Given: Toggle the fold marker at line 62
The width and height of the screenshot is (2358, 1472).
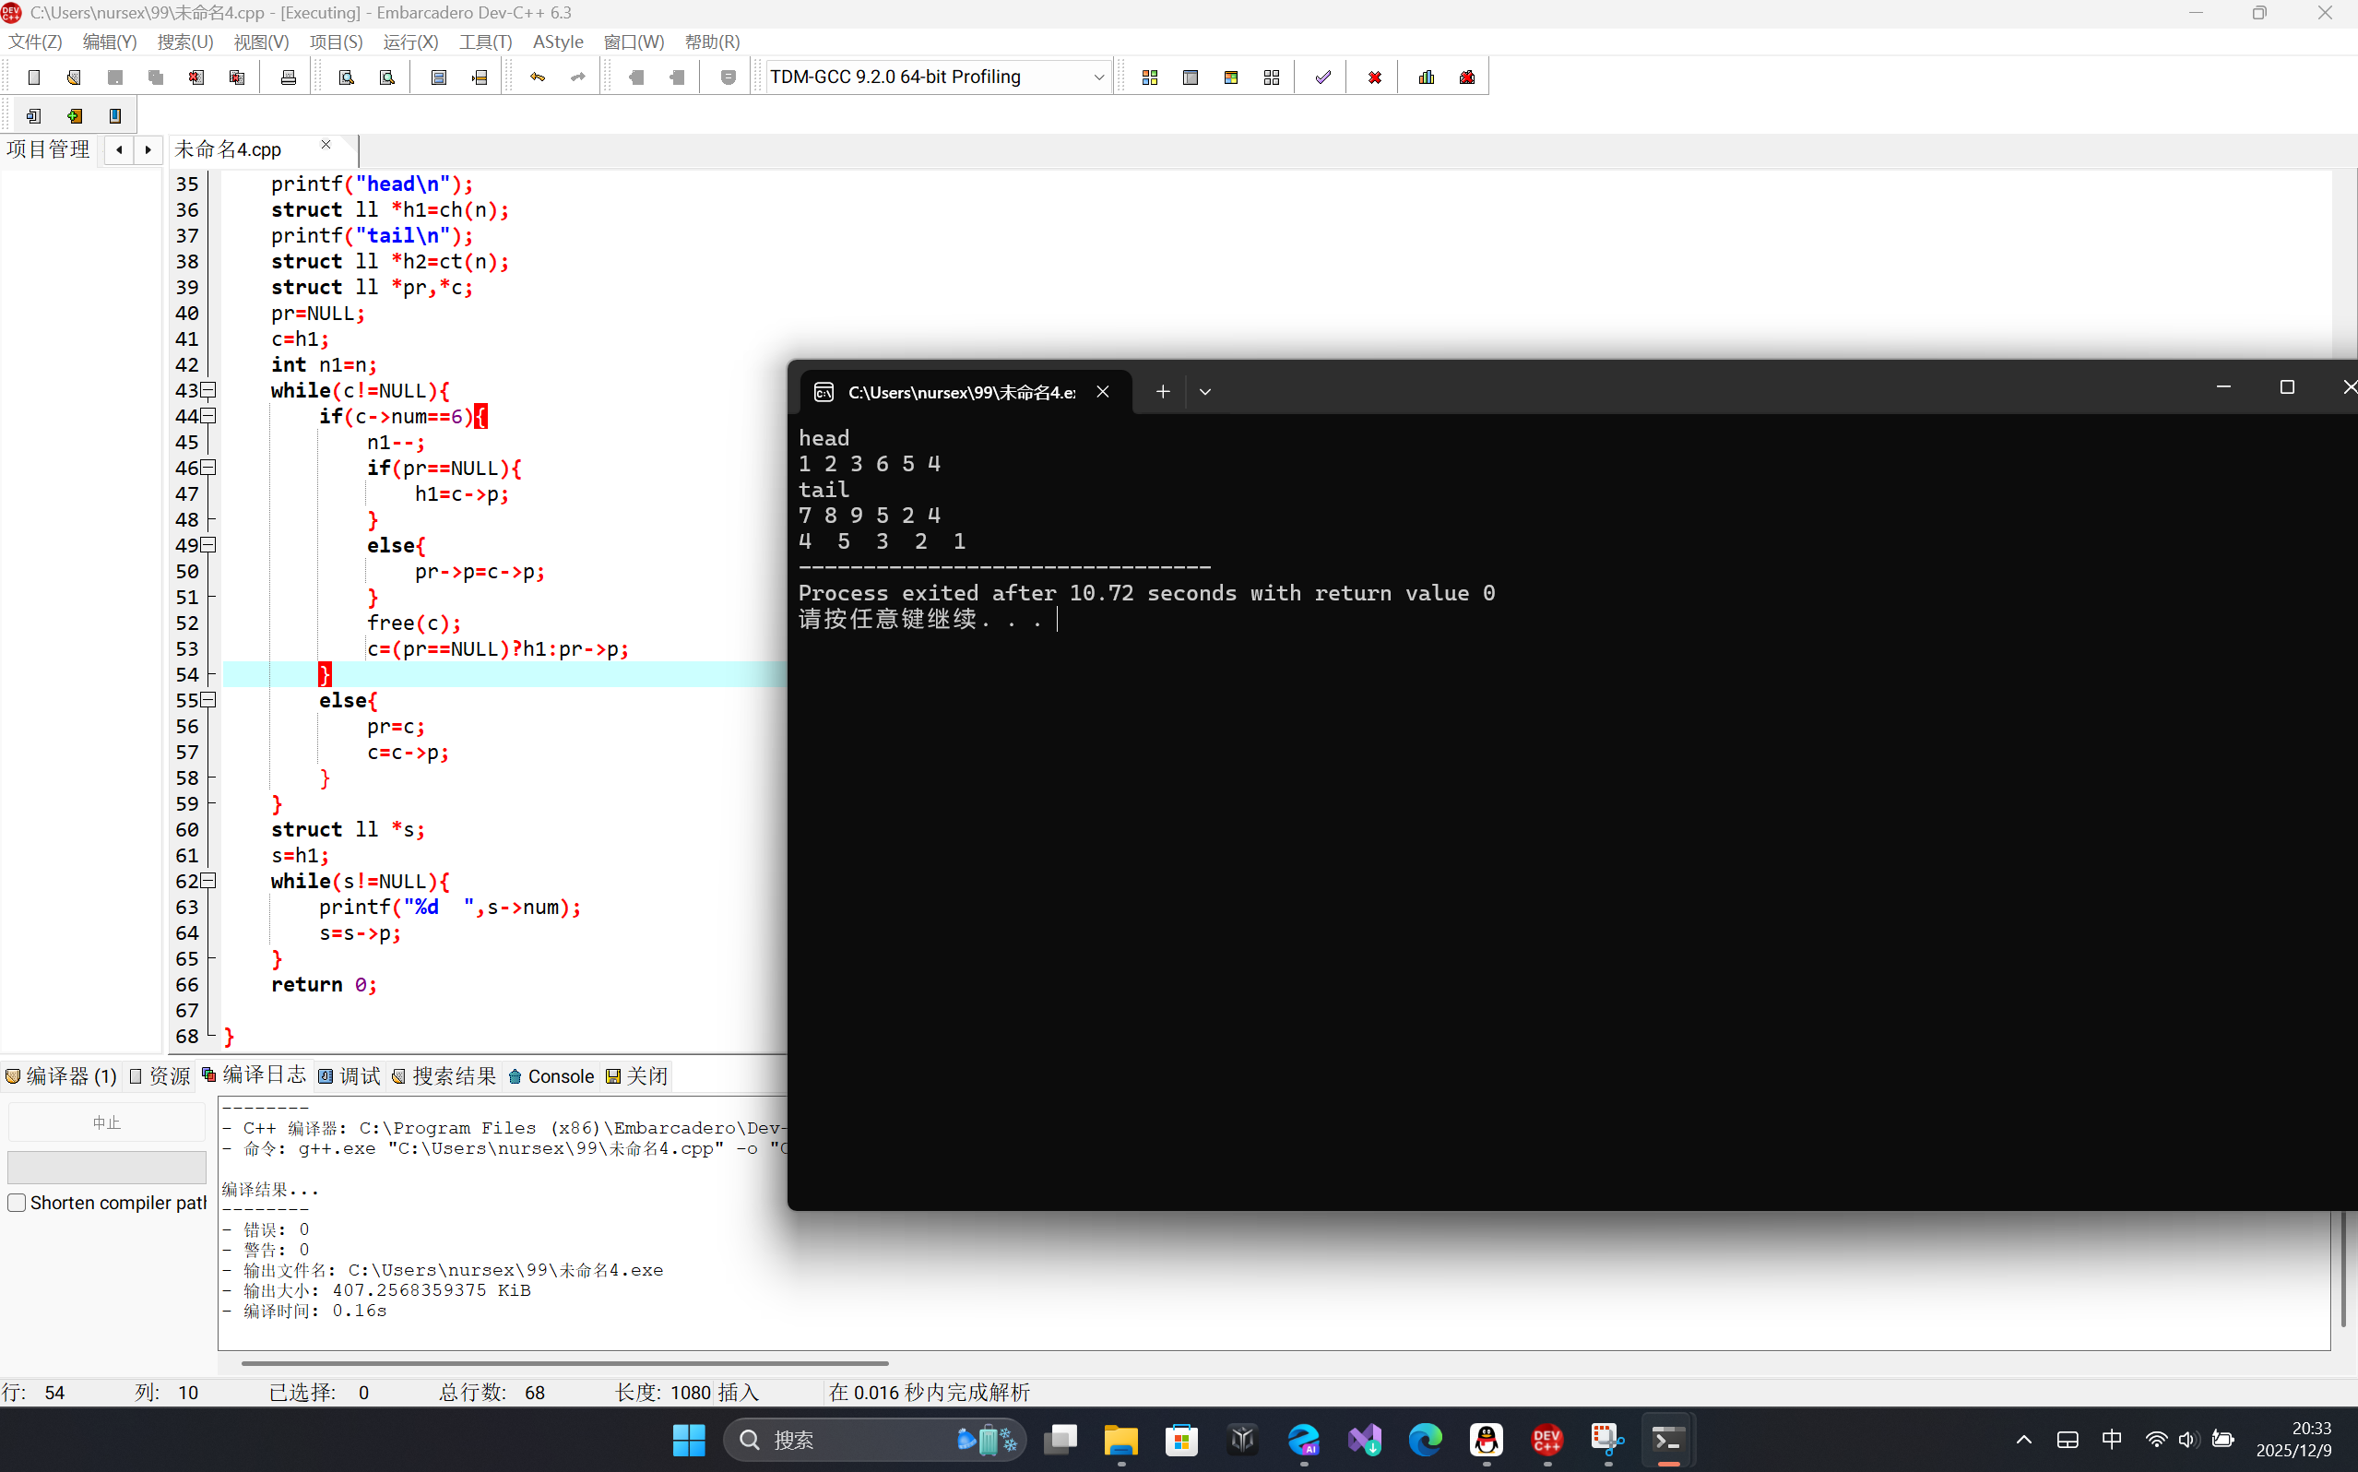Looking at the screenshot, I should pyautogui.click(x=207, y=881).
